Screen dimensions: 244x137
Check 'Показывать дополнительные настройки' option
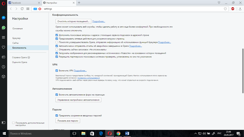pyautogui.click(x=13, y=123)
